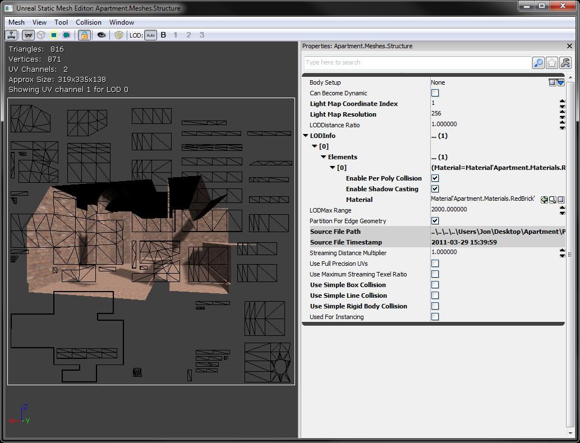Viewport: 580px width, 443px height.
Task: Check Use Maximum Streaming Texel Ratio
Action: click(x=435, y=274)
